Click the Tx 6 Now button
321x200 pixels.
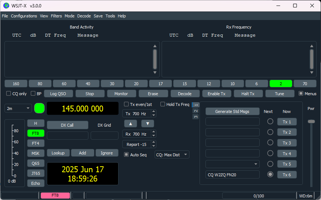[287, 175]
